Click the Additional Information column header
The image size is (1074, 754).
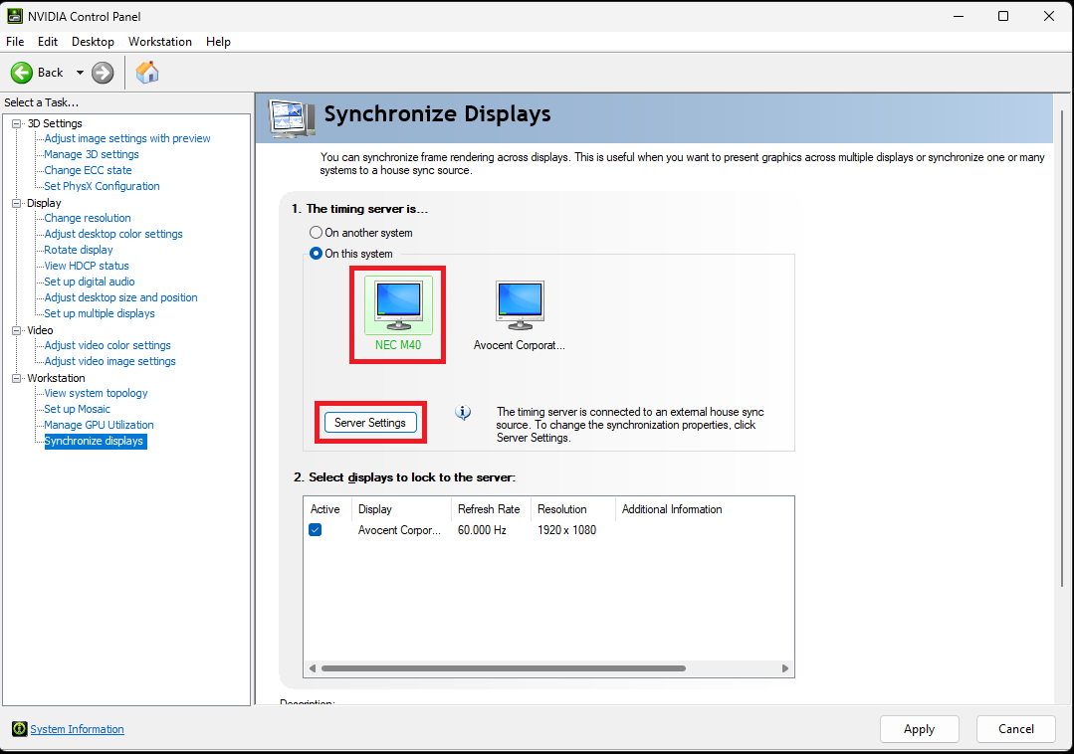pyautogui.click(x=704, y=509)
